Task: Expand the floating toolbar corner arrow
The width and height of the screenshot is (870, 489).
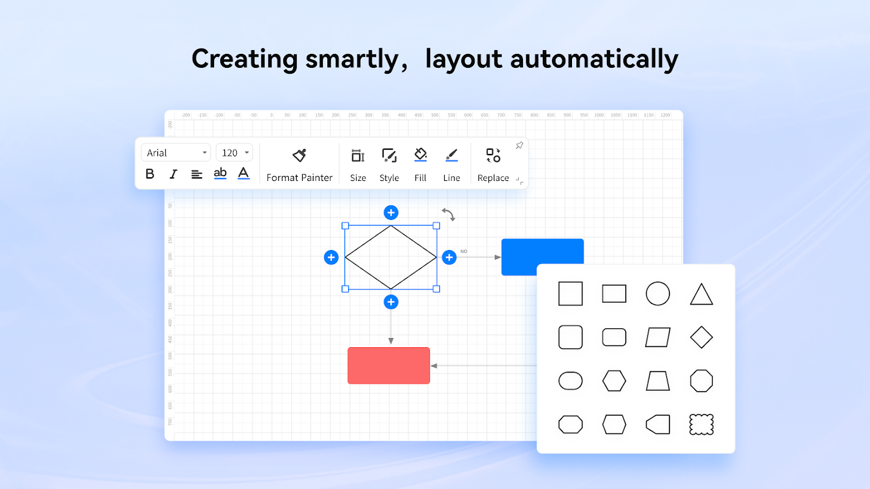Action: [519, 180]
